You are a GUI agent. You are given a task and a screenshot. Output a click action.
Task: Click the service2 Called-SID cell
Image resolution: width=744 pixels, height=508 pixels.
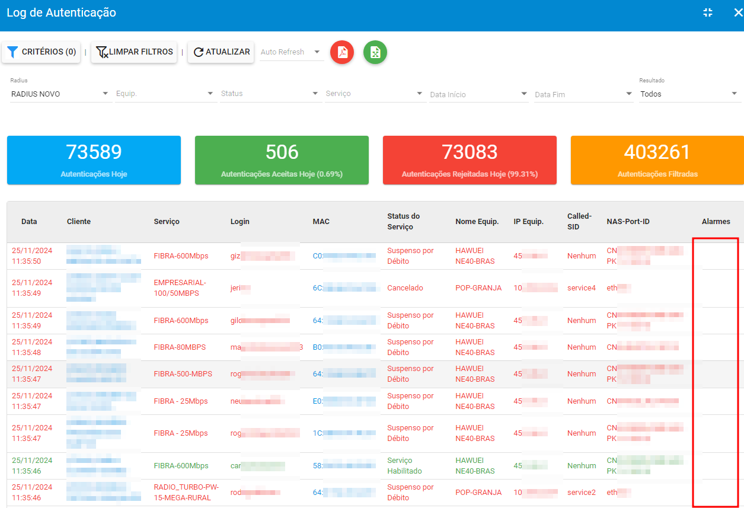pos(582,493)
